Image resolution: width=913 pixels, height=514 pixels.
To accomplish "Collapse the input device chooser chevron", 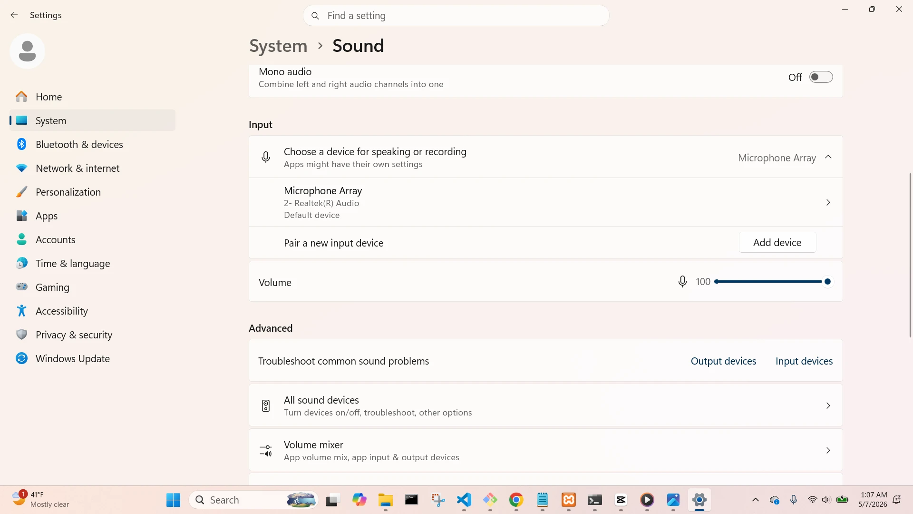I will (x=828, y=157).
